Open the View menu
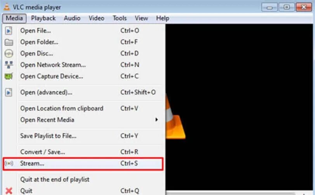 (x=141, y=18)
